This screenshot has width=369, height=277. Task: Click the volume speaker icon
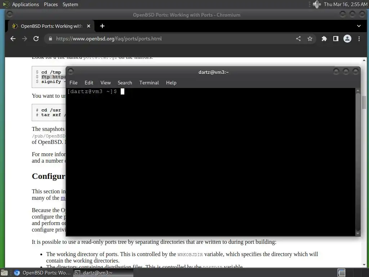[x=317, y=4]
